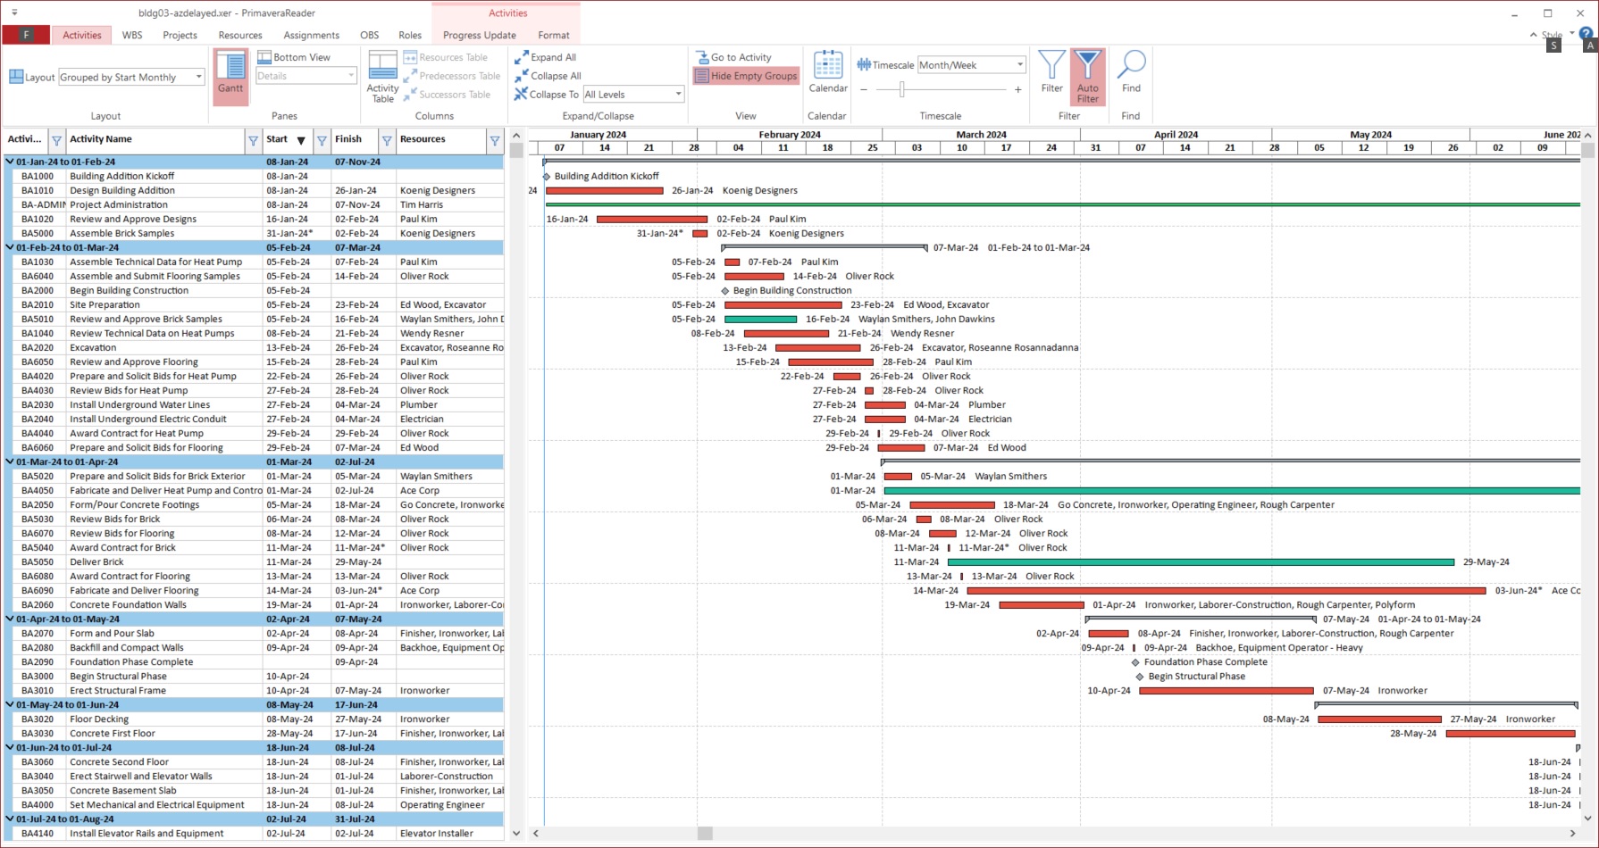Image resolution: width=1599 pixels, height=848 pixels.
Task: Open the Activity Table pane
Action: coord(382,76)
